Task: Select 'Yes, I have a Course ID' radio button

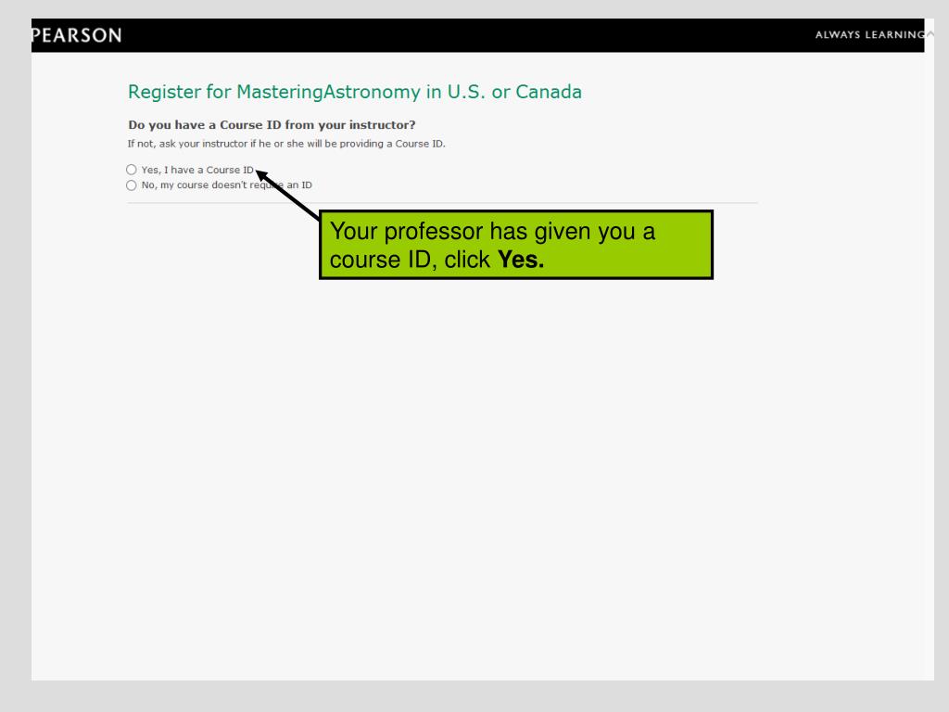Action: [132, 170]
